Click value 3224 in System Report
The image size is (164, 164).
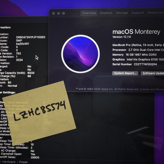19,60
